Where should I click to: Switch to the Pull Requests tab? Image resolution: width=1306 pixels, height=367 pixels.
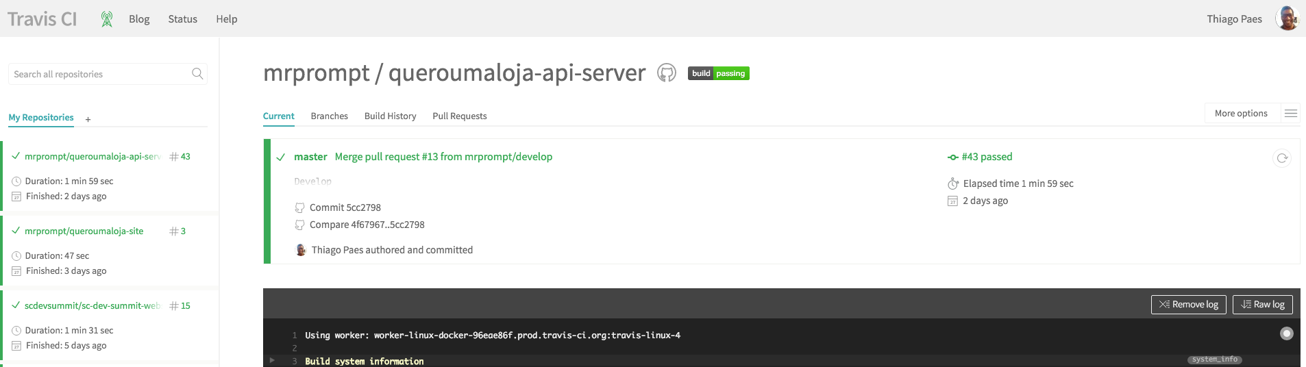(460, 116)
